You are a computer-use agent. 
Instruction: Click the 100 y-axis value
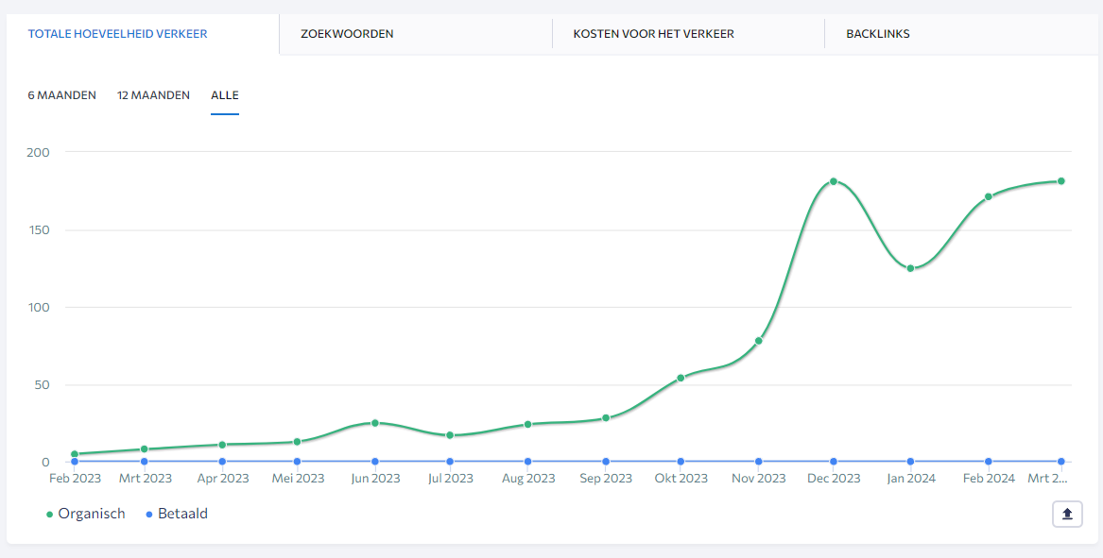pos(37,307)
